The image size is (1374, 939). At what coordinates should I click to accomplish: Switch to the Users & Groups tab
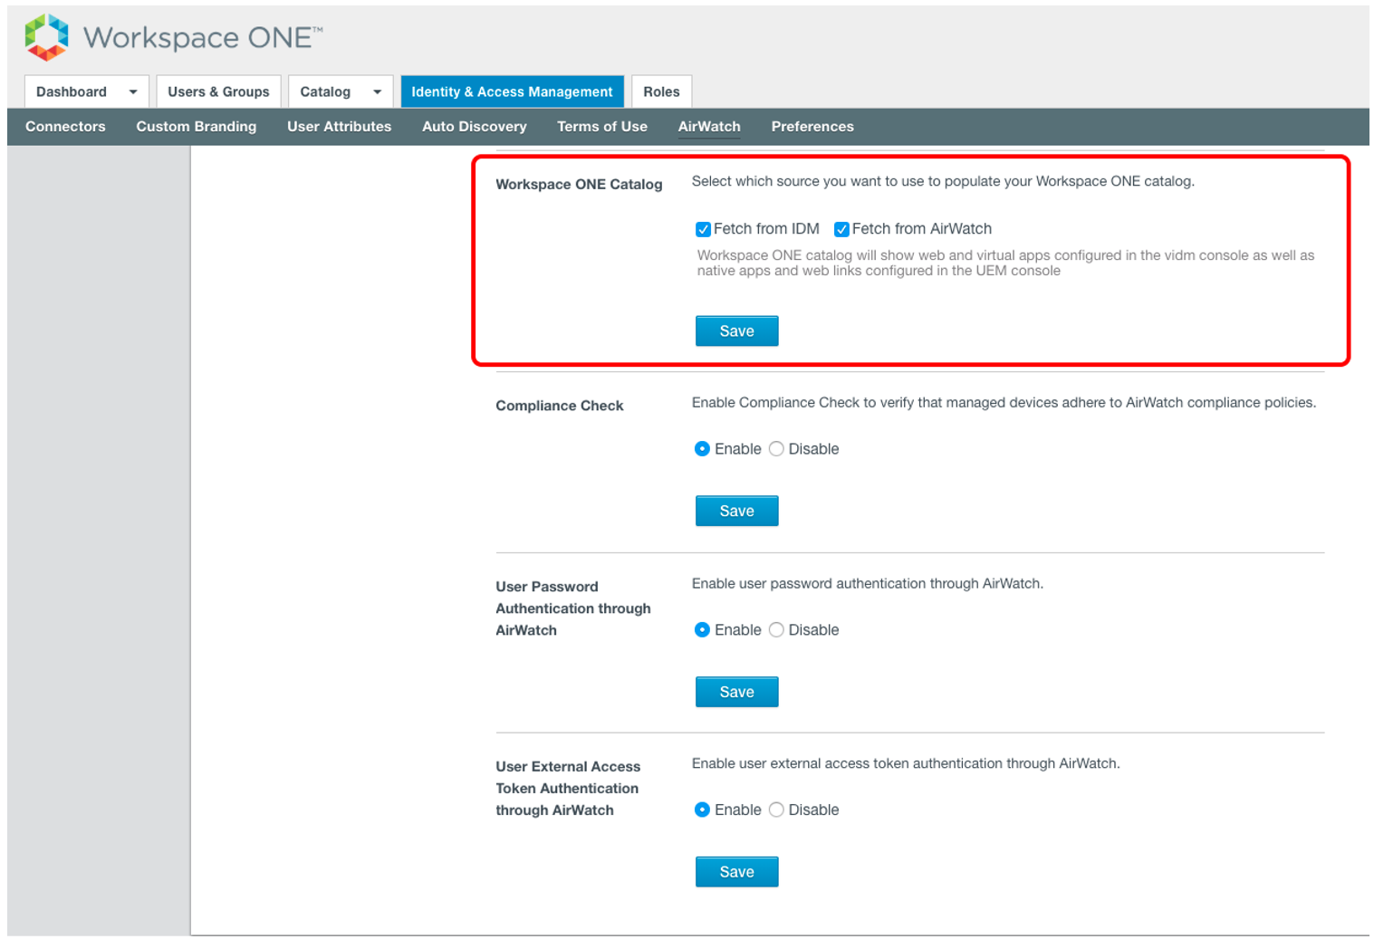[x=217, y=91]
